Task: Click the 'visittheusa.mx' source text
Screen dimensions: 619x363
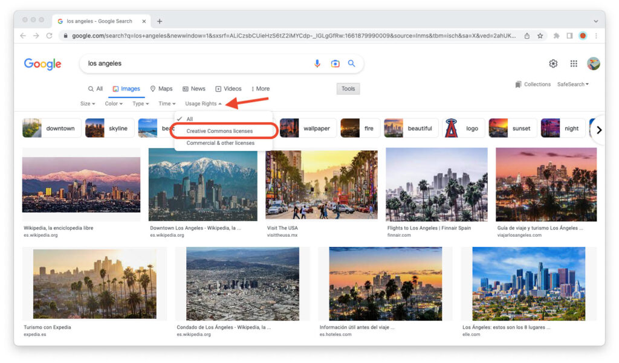Action: coord(282,235)
